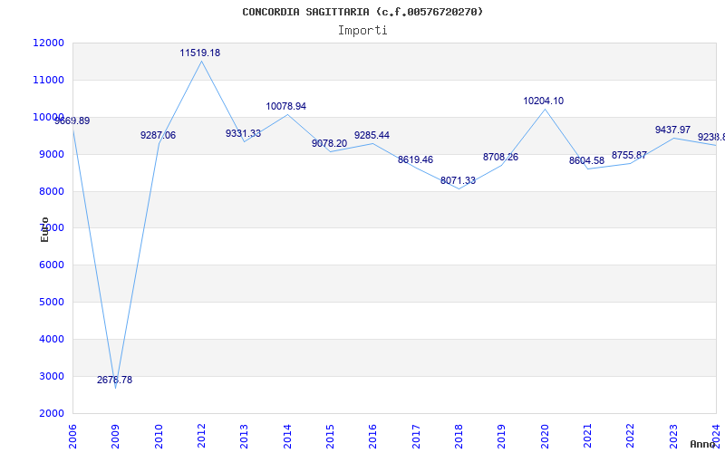
Task: Click the 2021 year axis label
Action: [x=587, y=437]
